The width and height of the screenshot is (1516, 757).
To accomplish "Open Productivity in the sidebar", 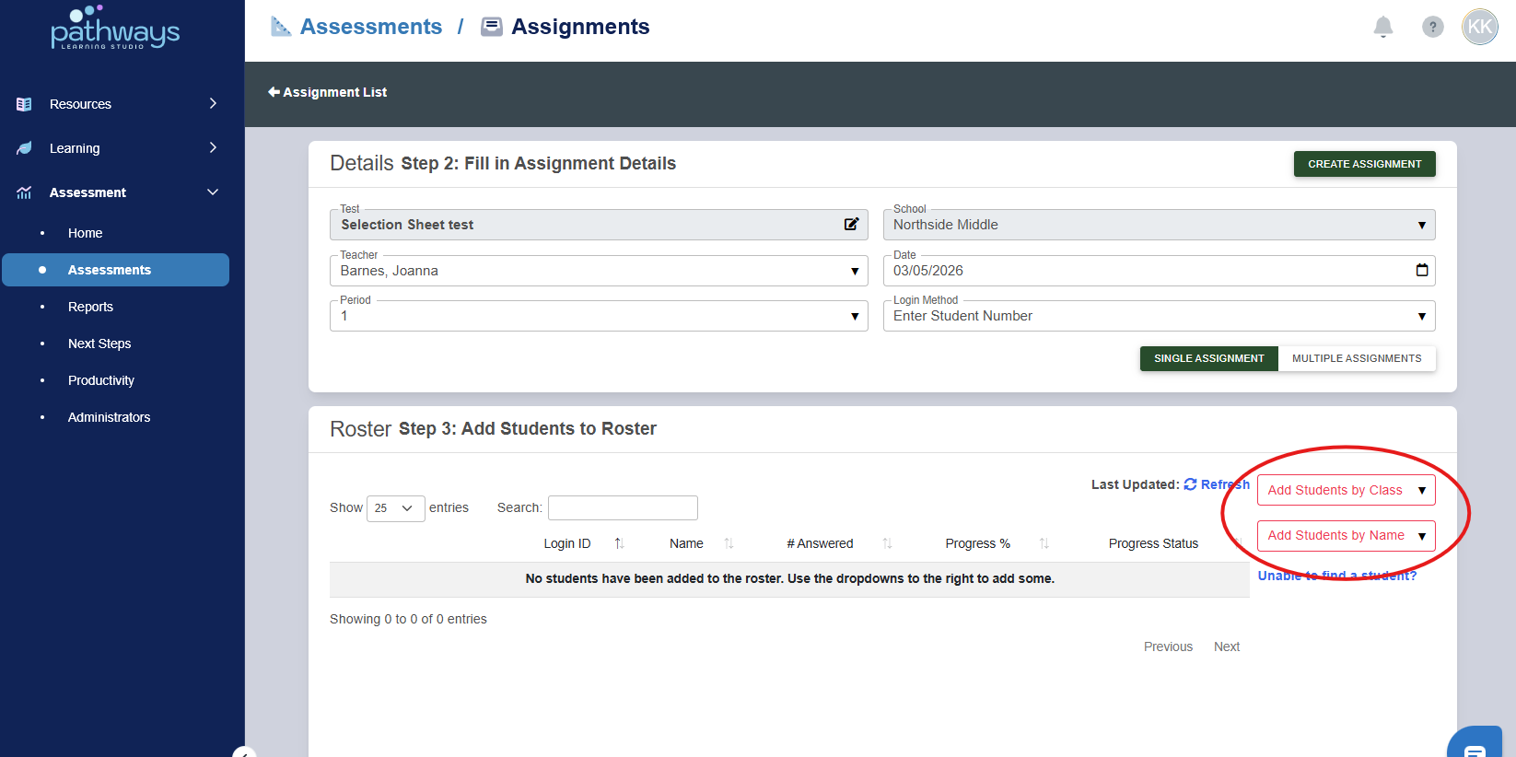I will 101,380.
